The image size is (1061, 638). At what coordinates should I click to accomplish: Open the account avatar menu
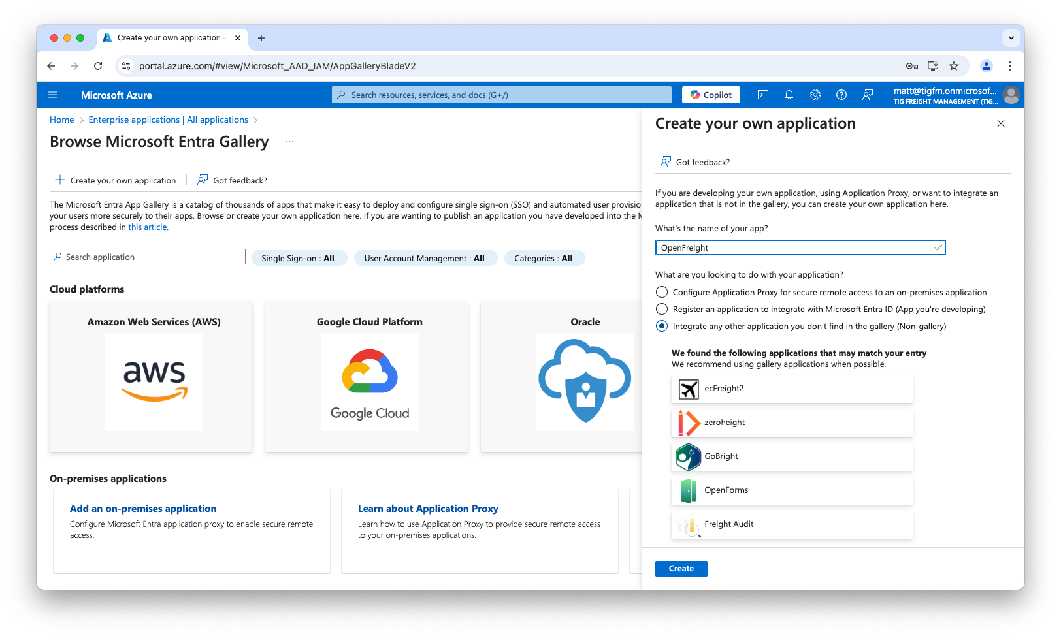(1011, 95)
